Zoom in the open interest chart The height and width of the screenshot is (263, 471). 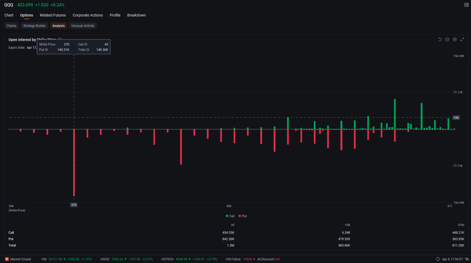coord(455,39)
